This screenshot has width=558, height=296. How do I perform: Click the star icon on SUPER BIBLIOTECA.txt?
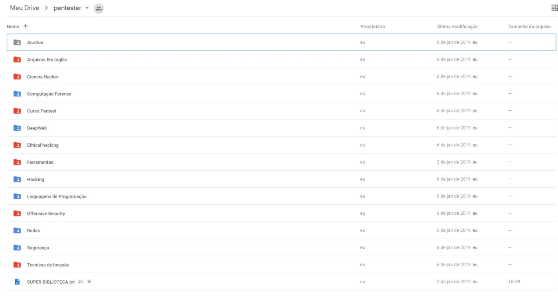click(89, 281)
